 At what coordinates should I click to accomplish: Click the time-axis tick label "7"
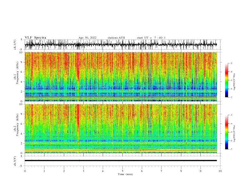coord(162,171)
